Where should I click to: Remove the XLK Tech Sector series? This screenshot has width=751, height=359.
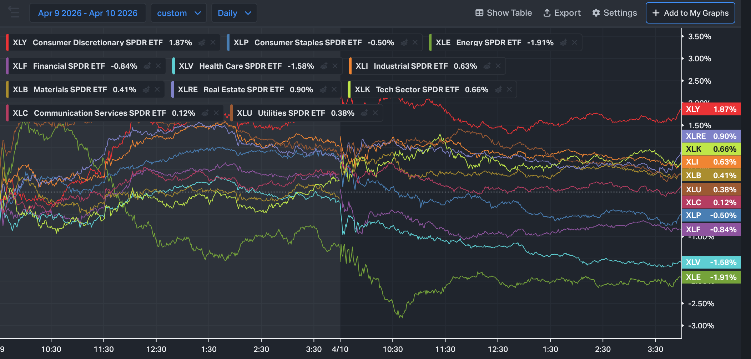[509, 89]
